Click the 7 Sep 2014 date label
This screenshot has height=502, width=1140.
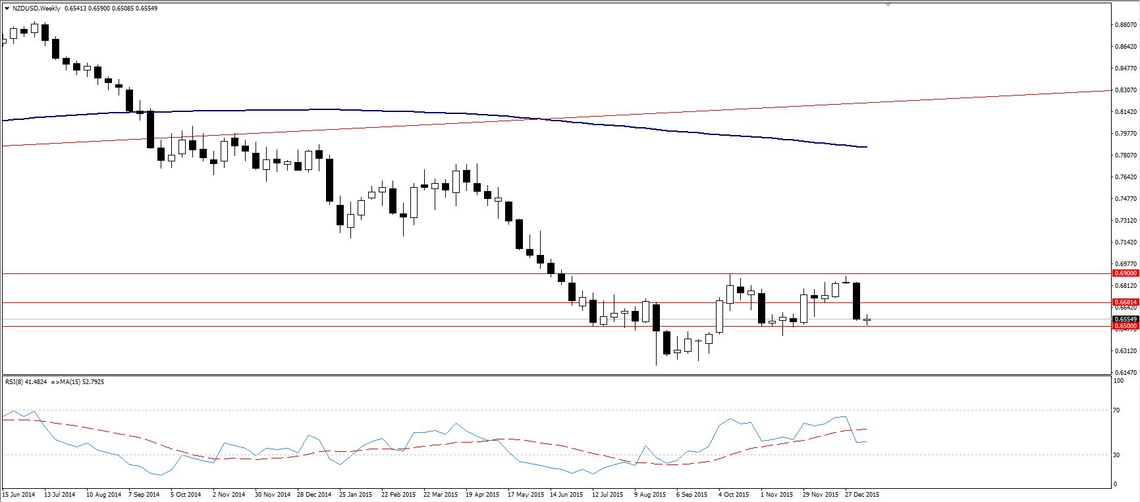pyautogui.click(x=144, y=494)
